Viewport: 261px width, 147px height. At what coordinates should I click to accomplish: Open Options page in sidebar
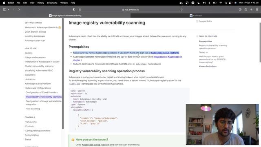(x=29, y=53)
